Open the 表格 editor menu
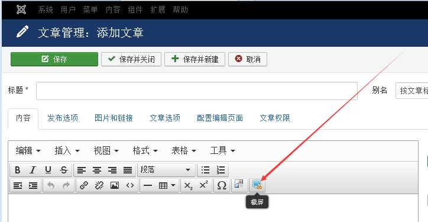The height and width of the screenshot is (222, 428). click(x=184, y=150)
